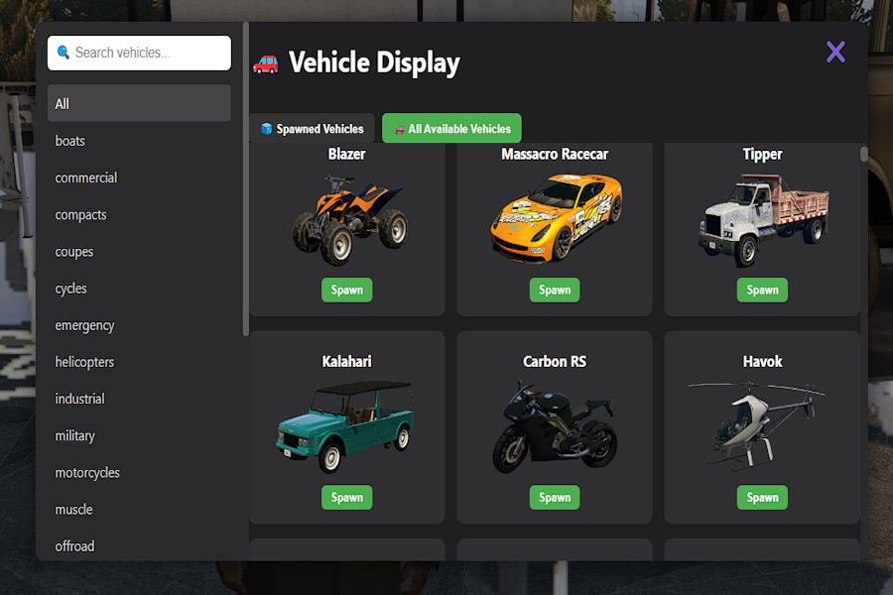Select the All category
The image size is (893, 595).
click(x=140, y=103)
